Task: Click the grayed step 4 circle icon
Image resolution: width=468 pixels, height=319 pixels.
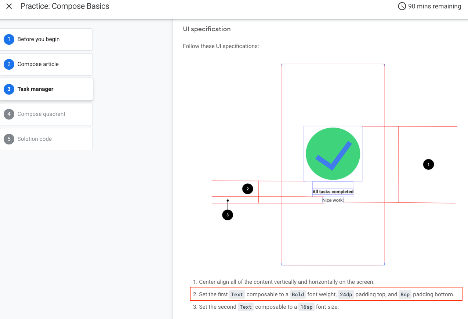Action: 9,114
